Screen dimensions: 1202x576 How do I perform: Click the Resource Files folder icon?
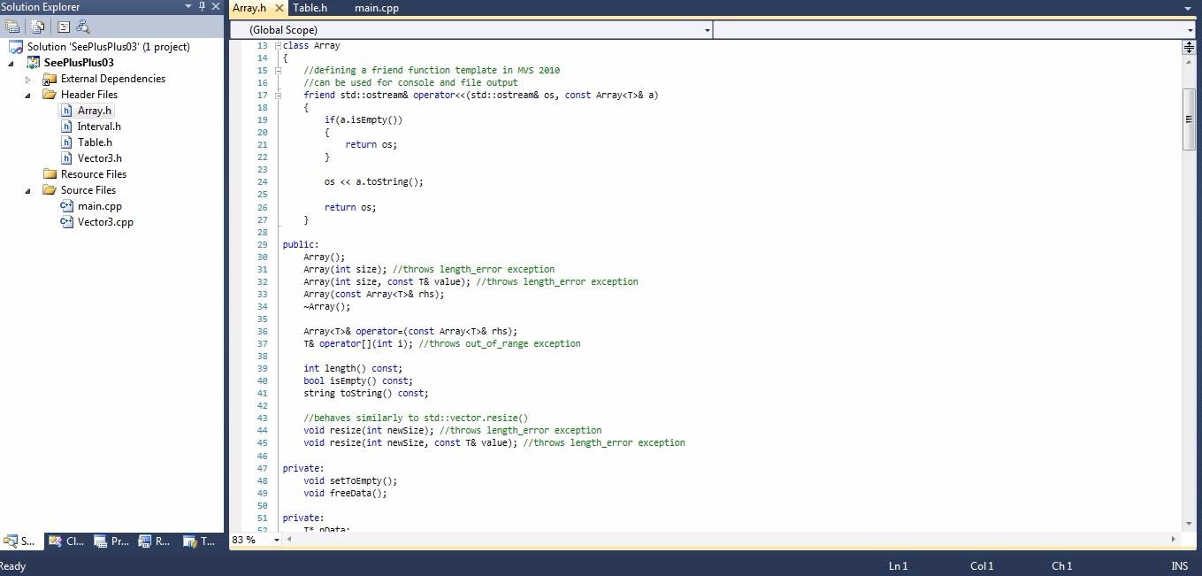50,174
